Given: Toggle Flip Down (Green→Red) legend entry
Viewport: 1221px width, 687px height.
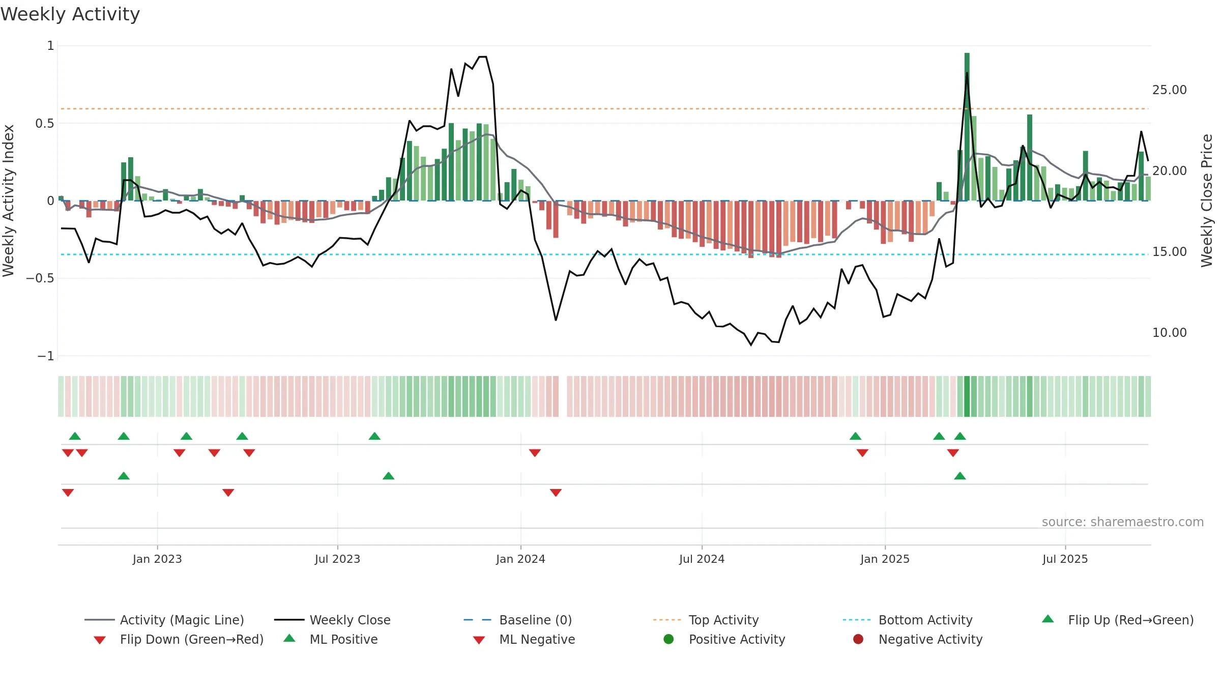Looking at the screenshot, I should pos(178,639).
